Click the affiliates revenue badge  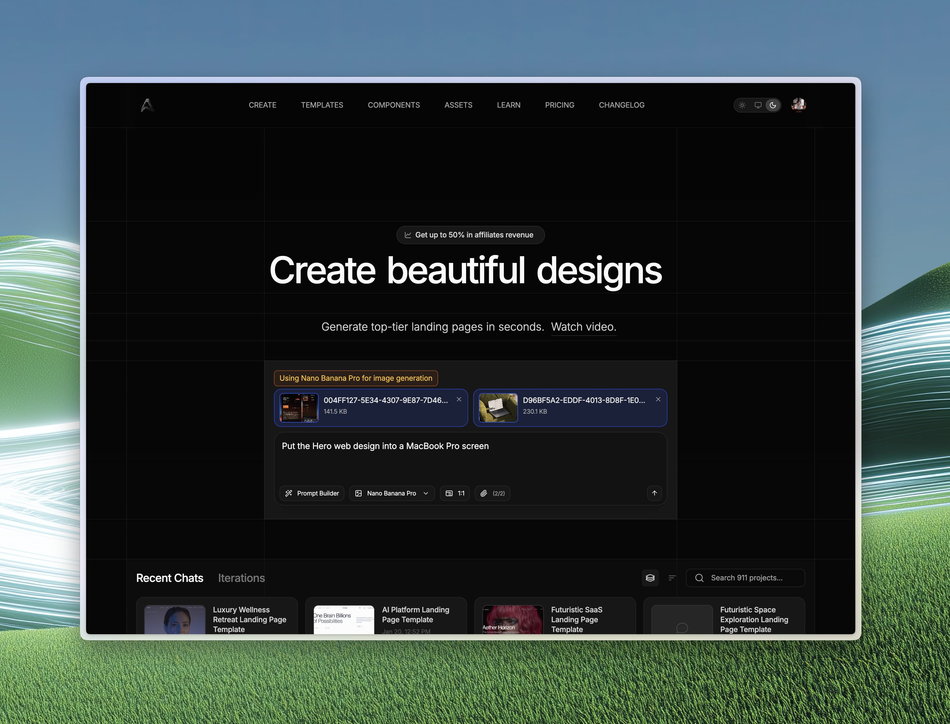[470, 235]
